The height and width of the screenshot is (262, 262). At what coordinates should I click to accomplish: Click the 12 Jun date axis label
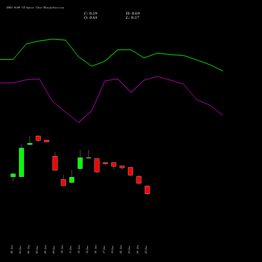pos(79,249)
